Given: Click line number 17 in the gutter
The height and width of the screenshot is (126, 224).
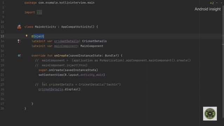Looking at the screenshot, I should (x=2, y=56).
